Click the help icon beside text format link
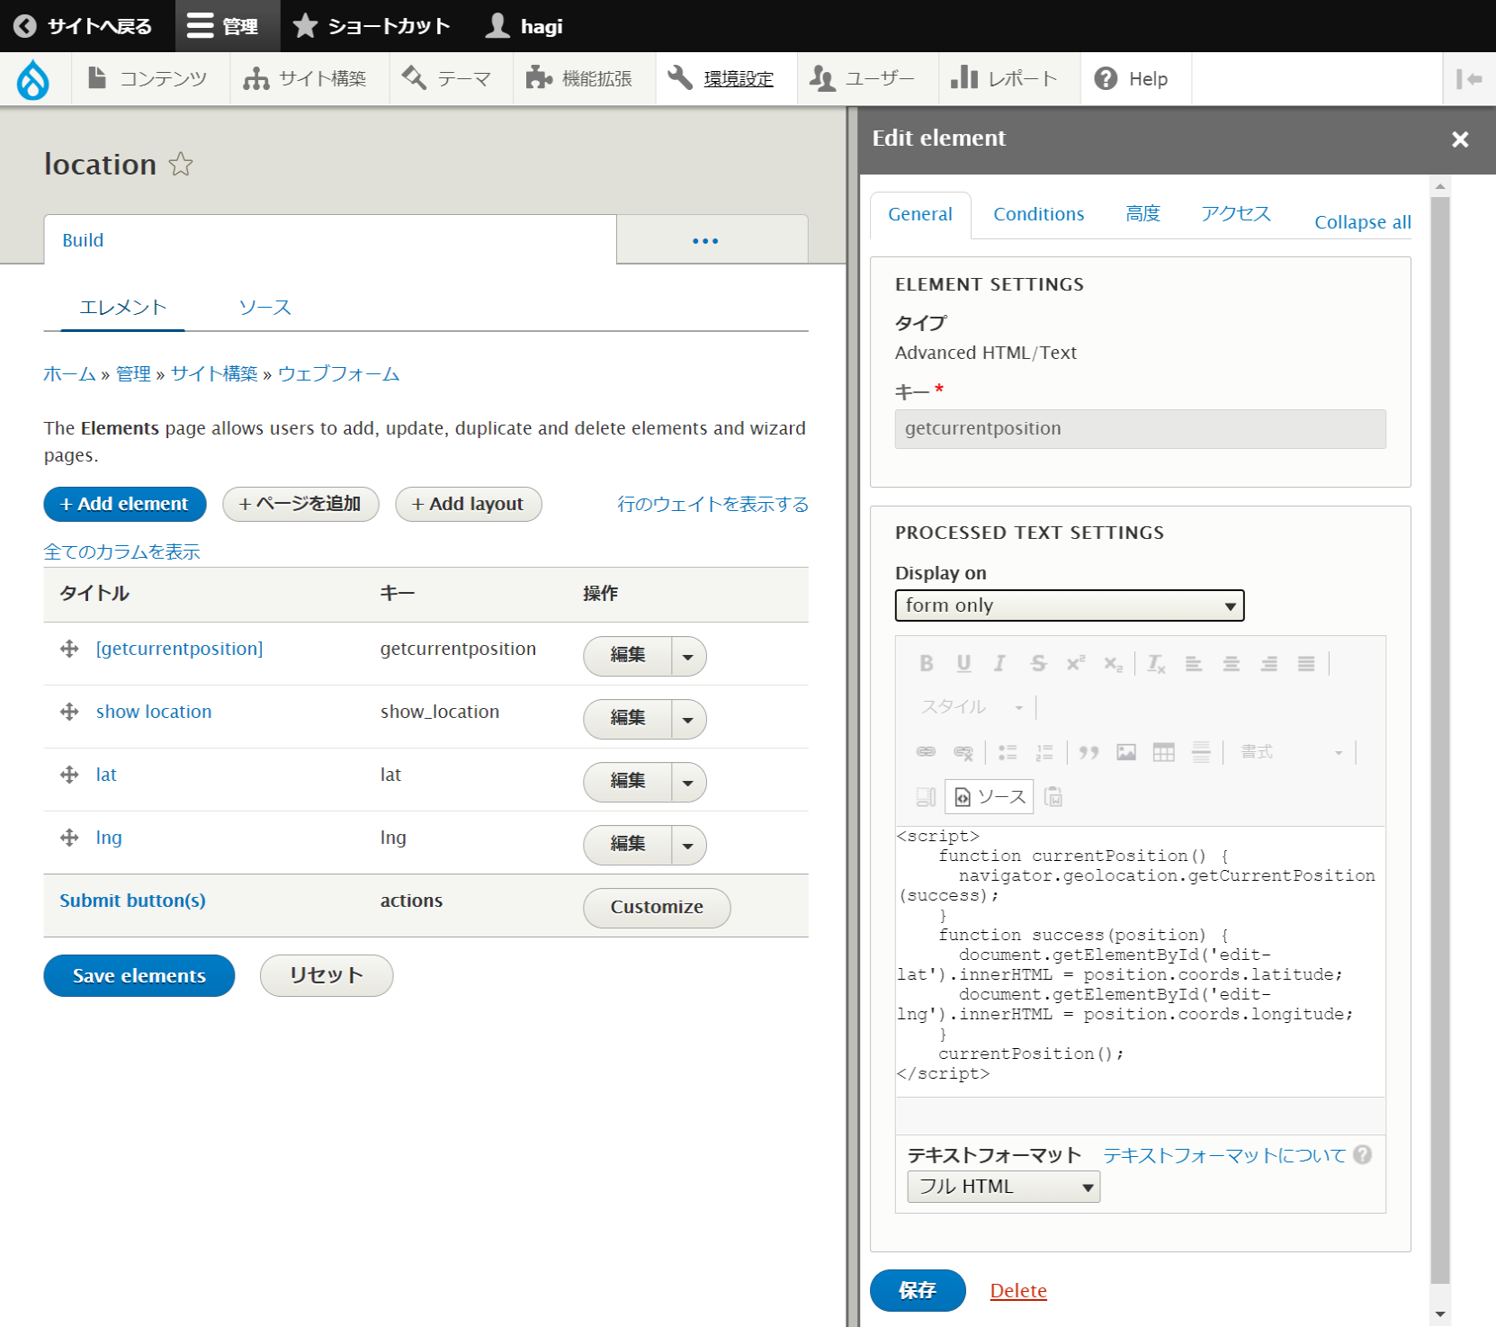The image size is (1496, 1327). tap(1362, 1155)
